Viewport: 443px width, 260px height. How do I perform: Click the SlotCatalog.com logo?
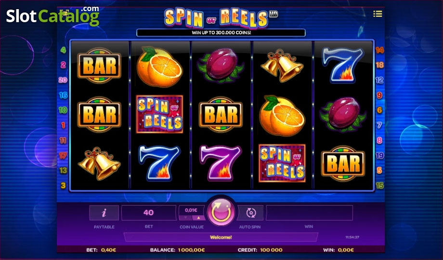pyautogui.click(x=53, y=16)
